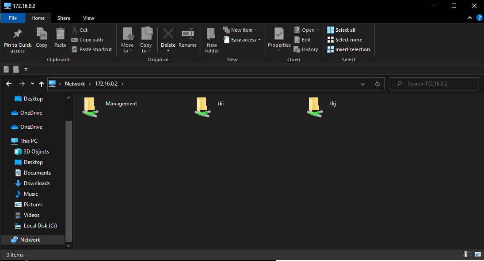Switch to the Home ribbon tab
This screenshot has height=261, width=484.
point(38,18)
